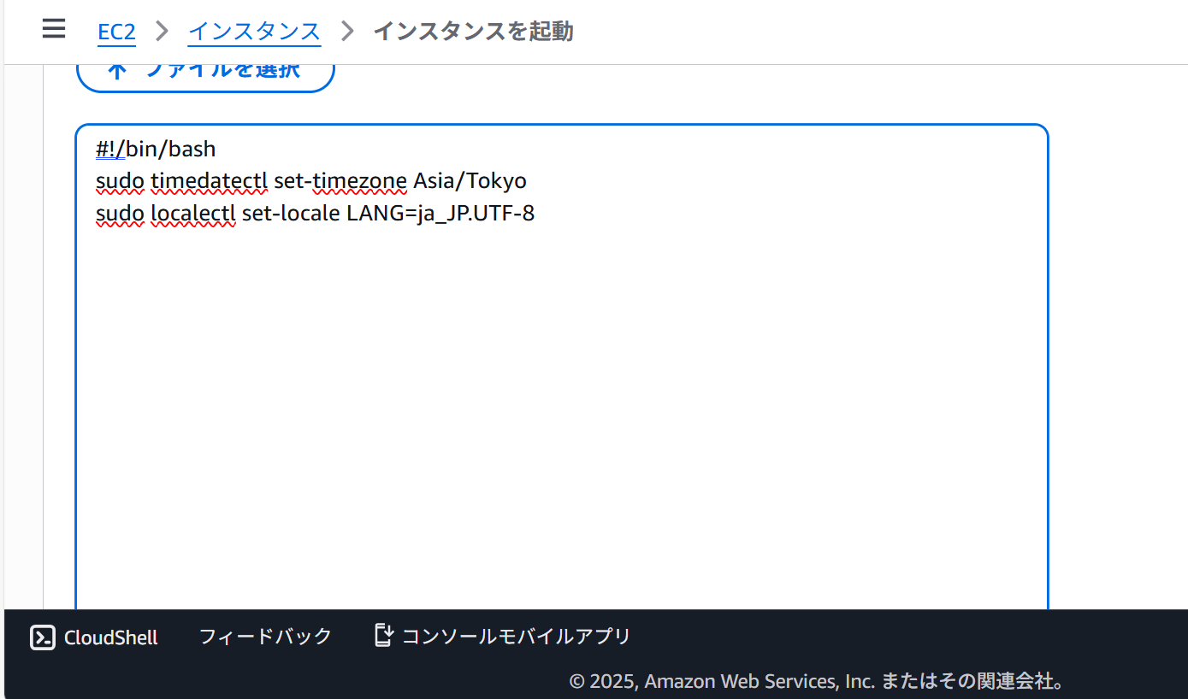The height and width of the screenshot is (699, 1188).
Task: Click the CloudShell label text
Action: pos(110,637)
